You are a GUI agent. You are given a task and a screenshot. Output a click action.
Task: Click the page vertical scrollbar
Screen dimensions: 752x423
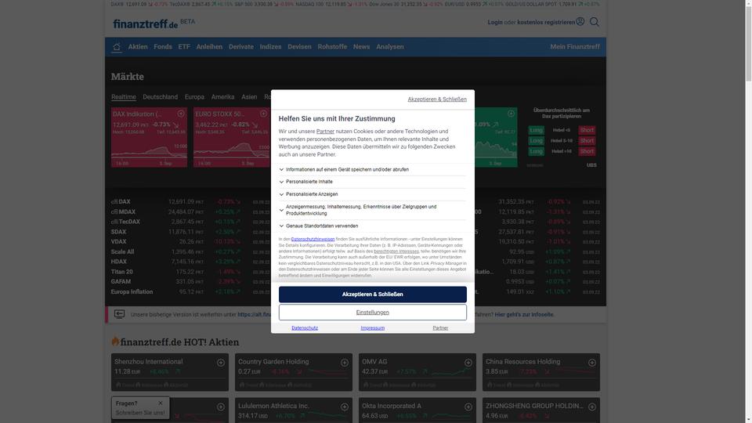coord(748,43)
